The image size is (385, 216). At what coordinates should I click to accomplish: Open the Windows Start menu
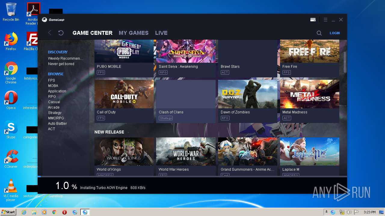point(8,212)
